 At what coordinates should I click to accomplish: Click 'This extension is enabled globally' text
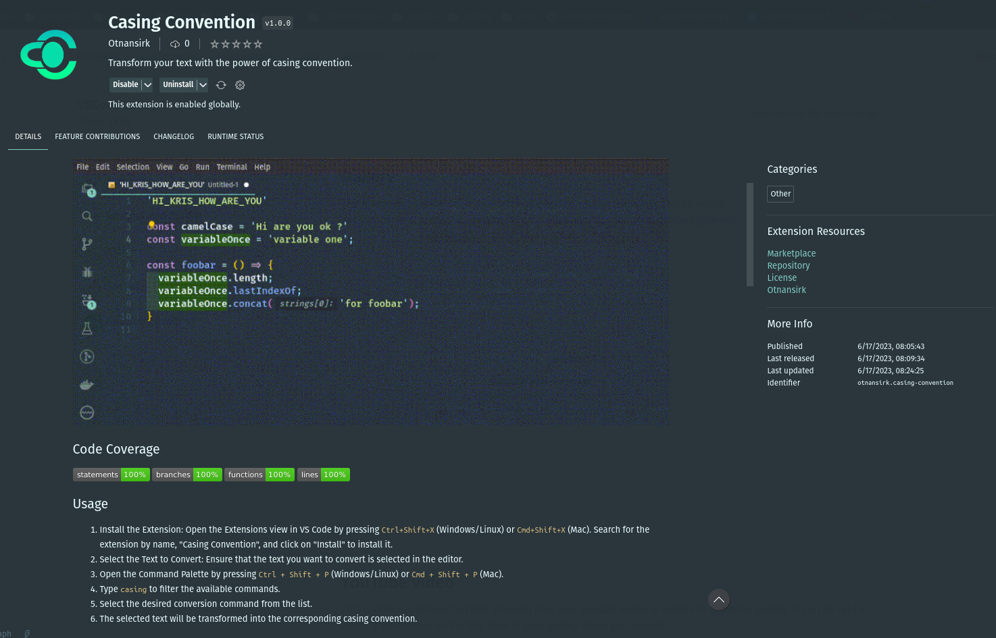174,105
